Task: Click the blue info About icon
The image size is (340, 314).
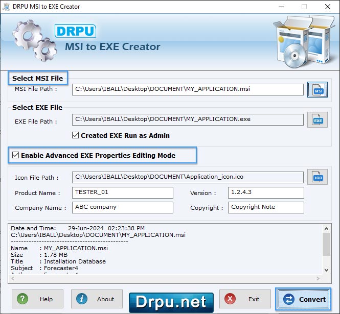Action: click(82, 299)
